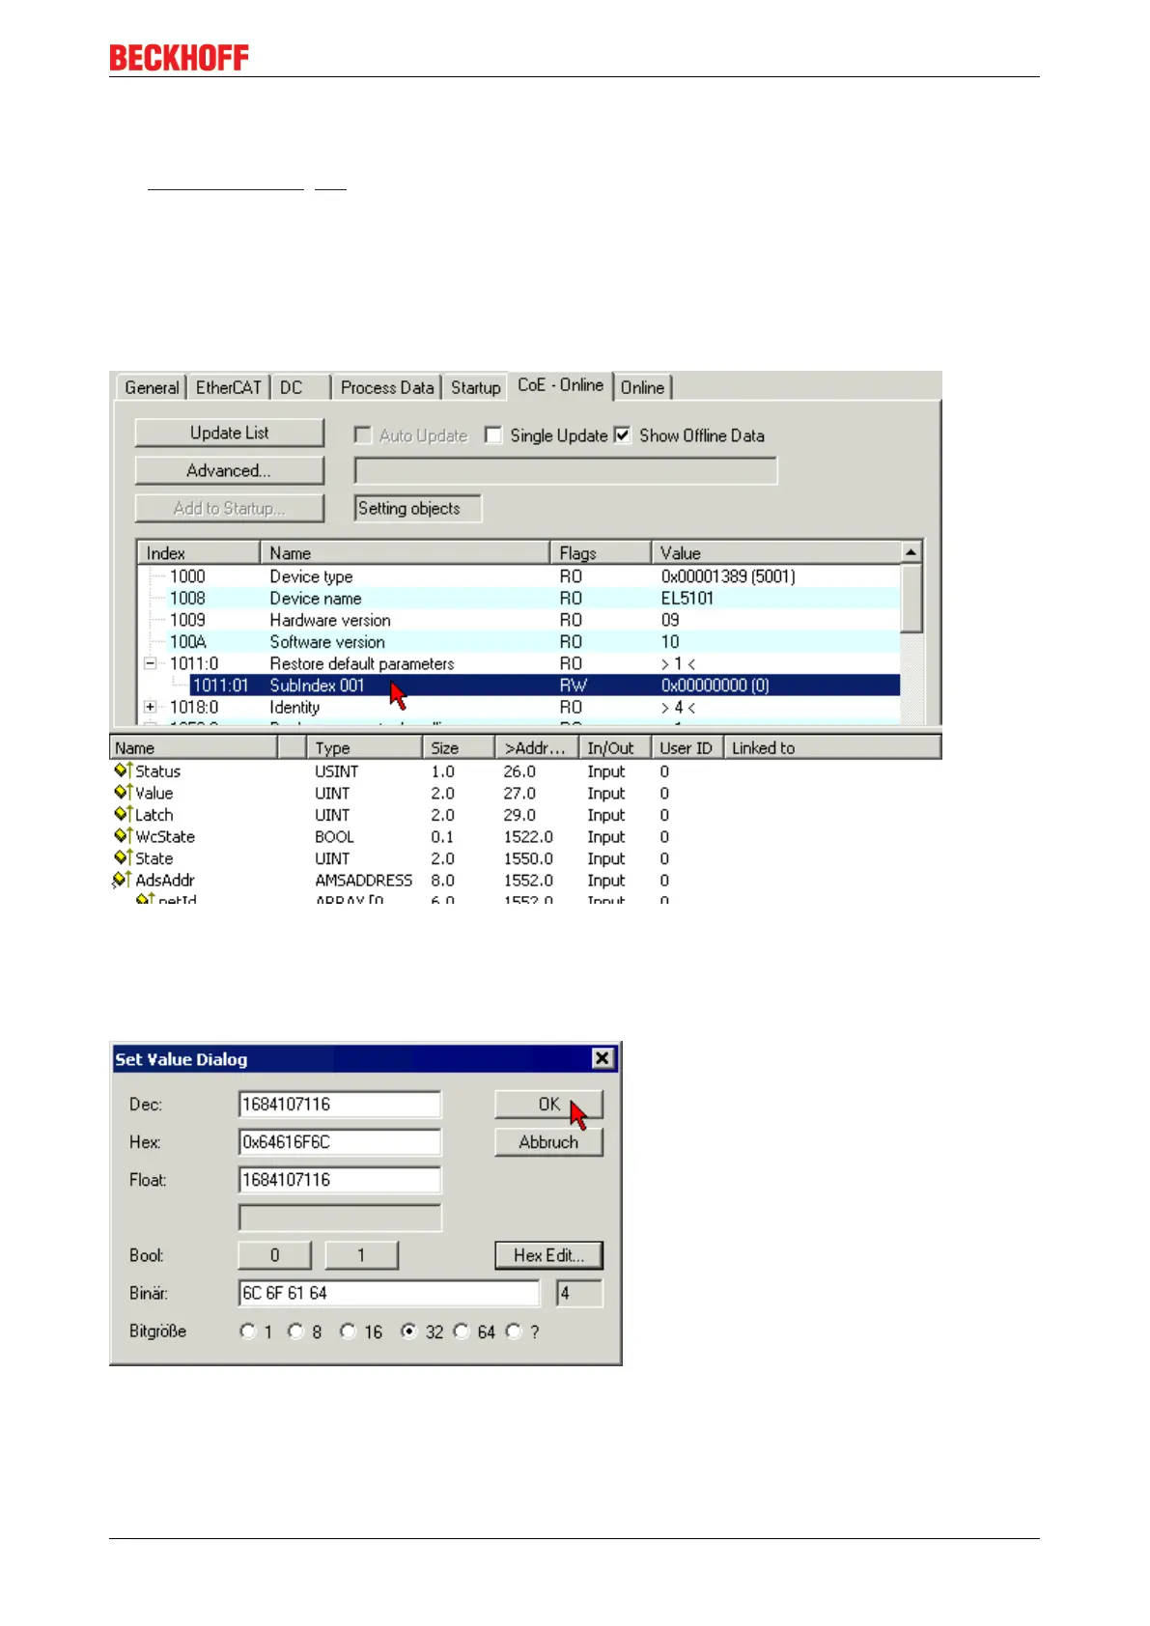Viewport: 1150px width, 1626px height.
Task: Click the byte length field showing 4
Action: 579,1293
